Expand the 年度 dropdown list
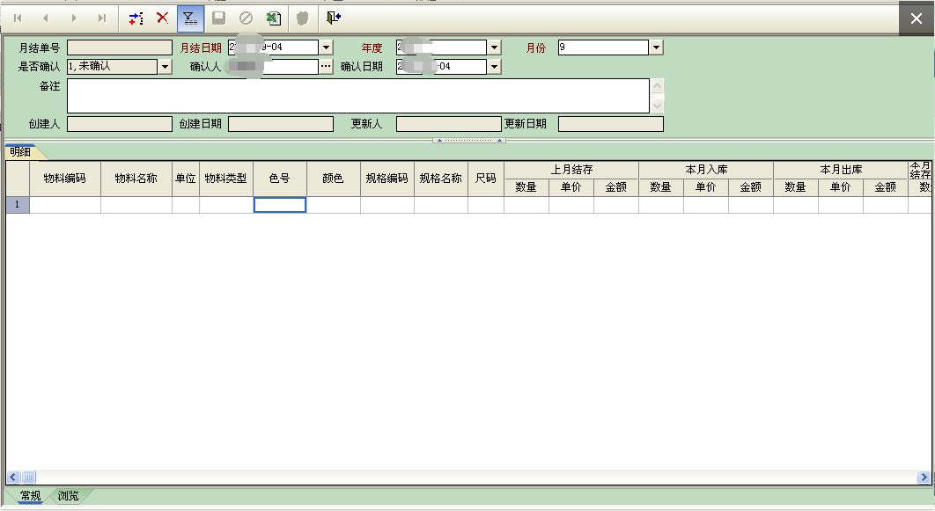The width and height of the screenshot is (935, 511). (x=494, y=47)
